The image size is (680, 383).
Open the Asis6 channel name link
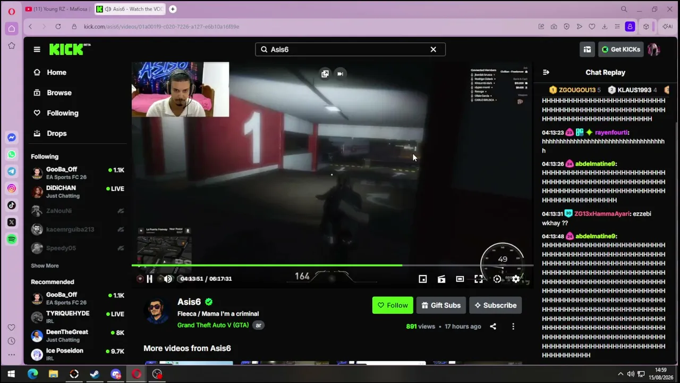point(189,302)
